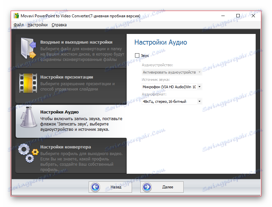
Task: Click the blue left arrow icon on Назад
Action: pos(95,187)
